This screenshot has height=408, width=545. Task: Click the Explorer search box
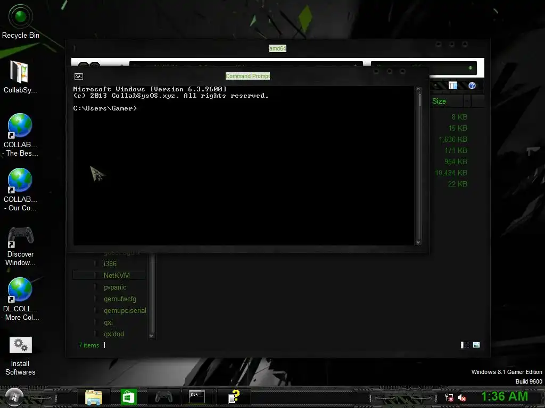click(x=424, y=67)
